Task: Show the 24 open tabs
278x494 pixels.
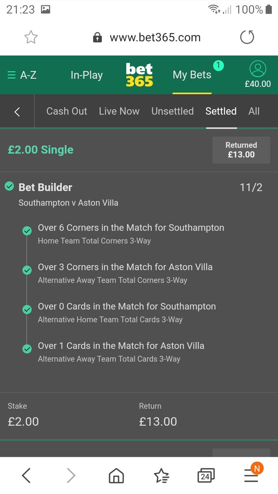Action: pyautogui.click(x=206, y=475)
